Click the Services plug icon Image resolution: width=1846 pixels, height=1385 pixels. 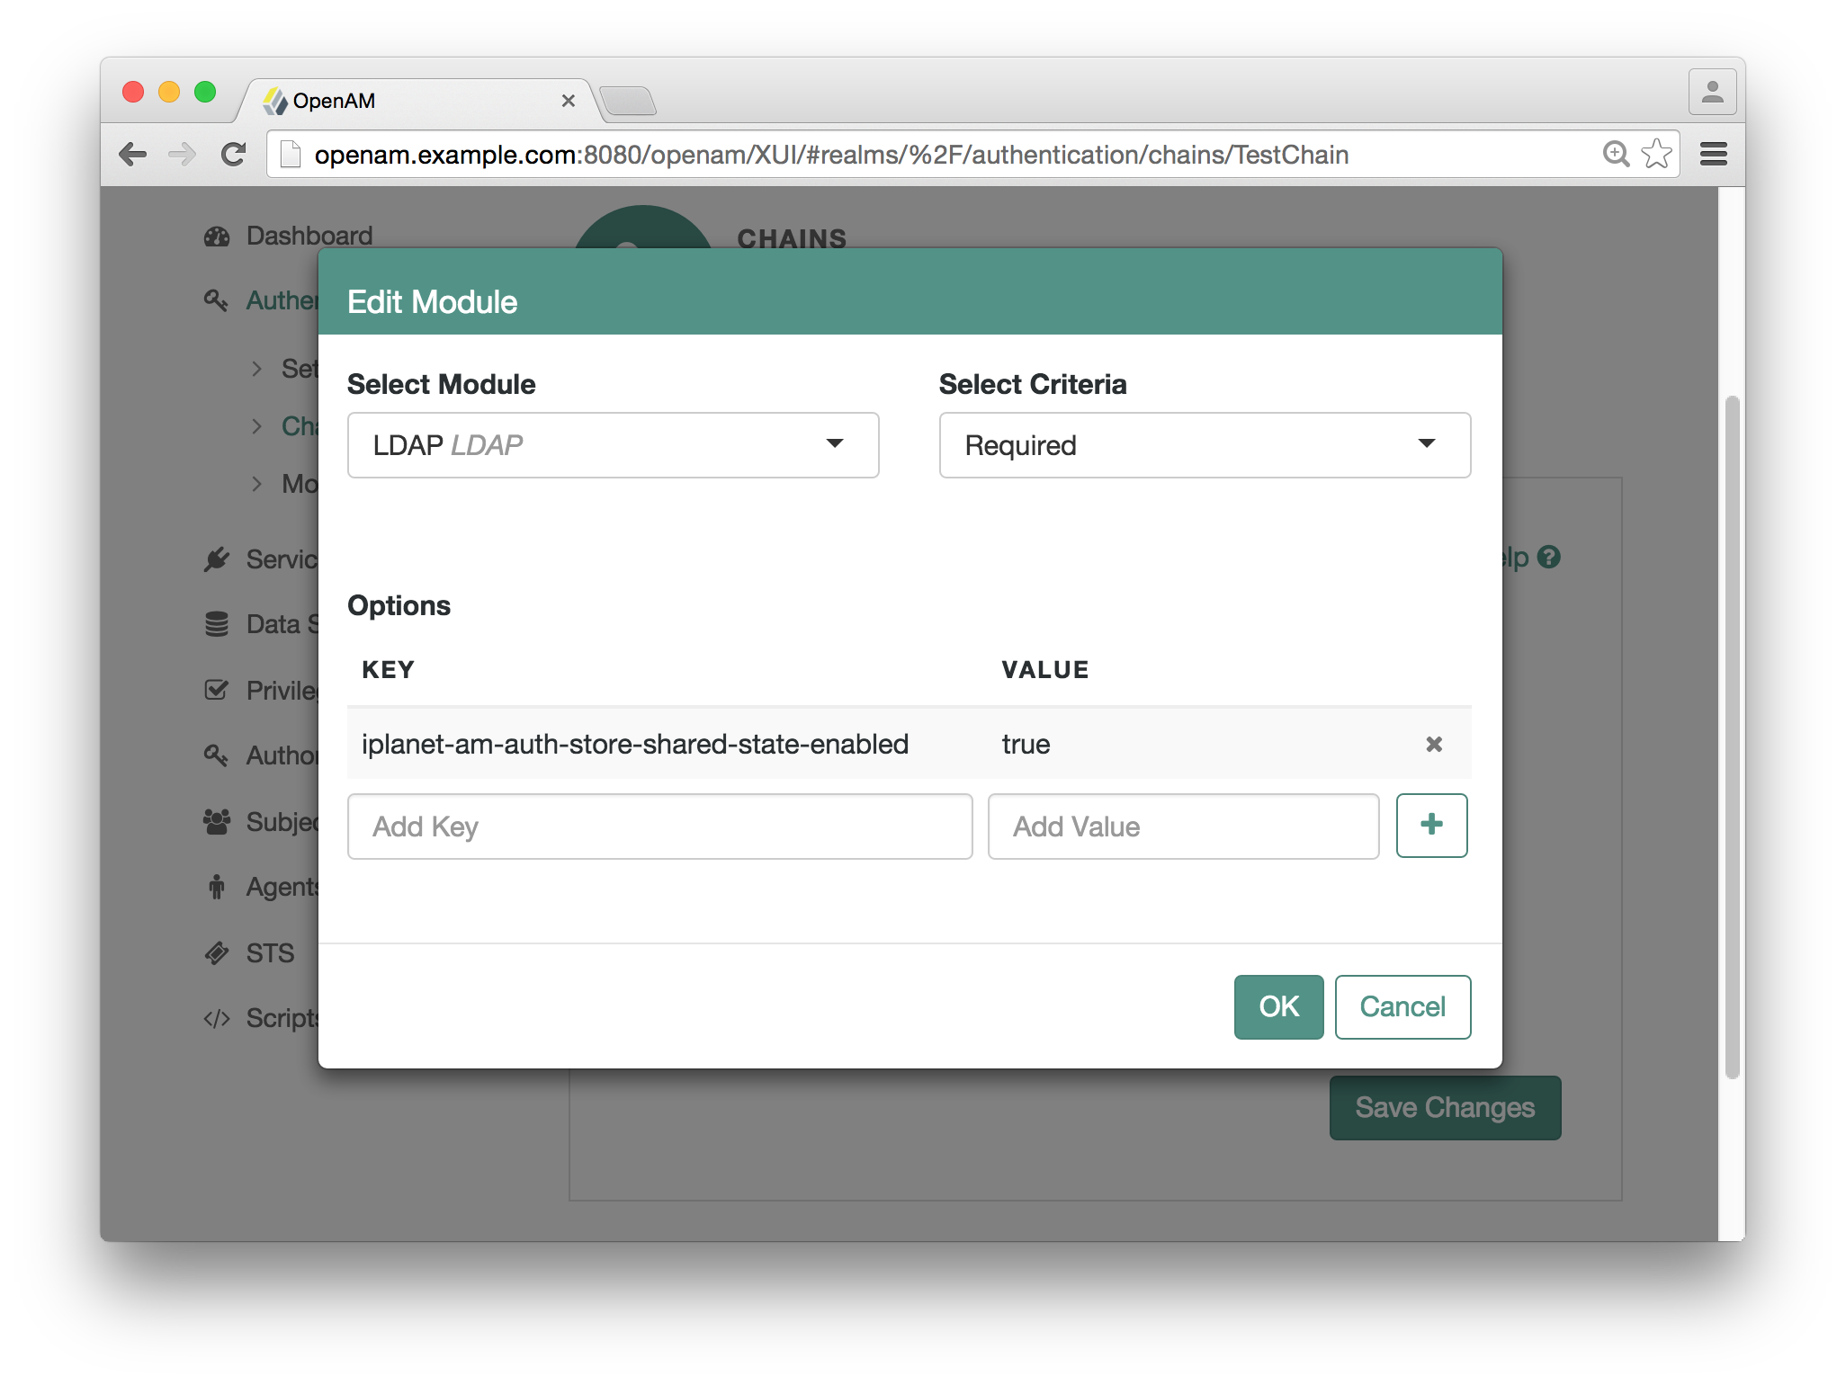click(x=216, y=559)
